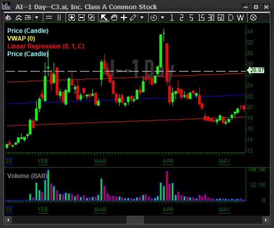
Task: Click the scrollbar left arrow
Action: (8, 220)
